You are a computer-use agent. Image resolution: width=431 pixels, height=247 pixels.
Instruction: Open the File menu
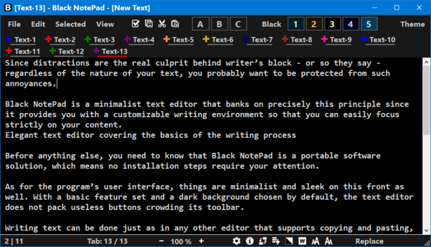click(x=14, y=24)
